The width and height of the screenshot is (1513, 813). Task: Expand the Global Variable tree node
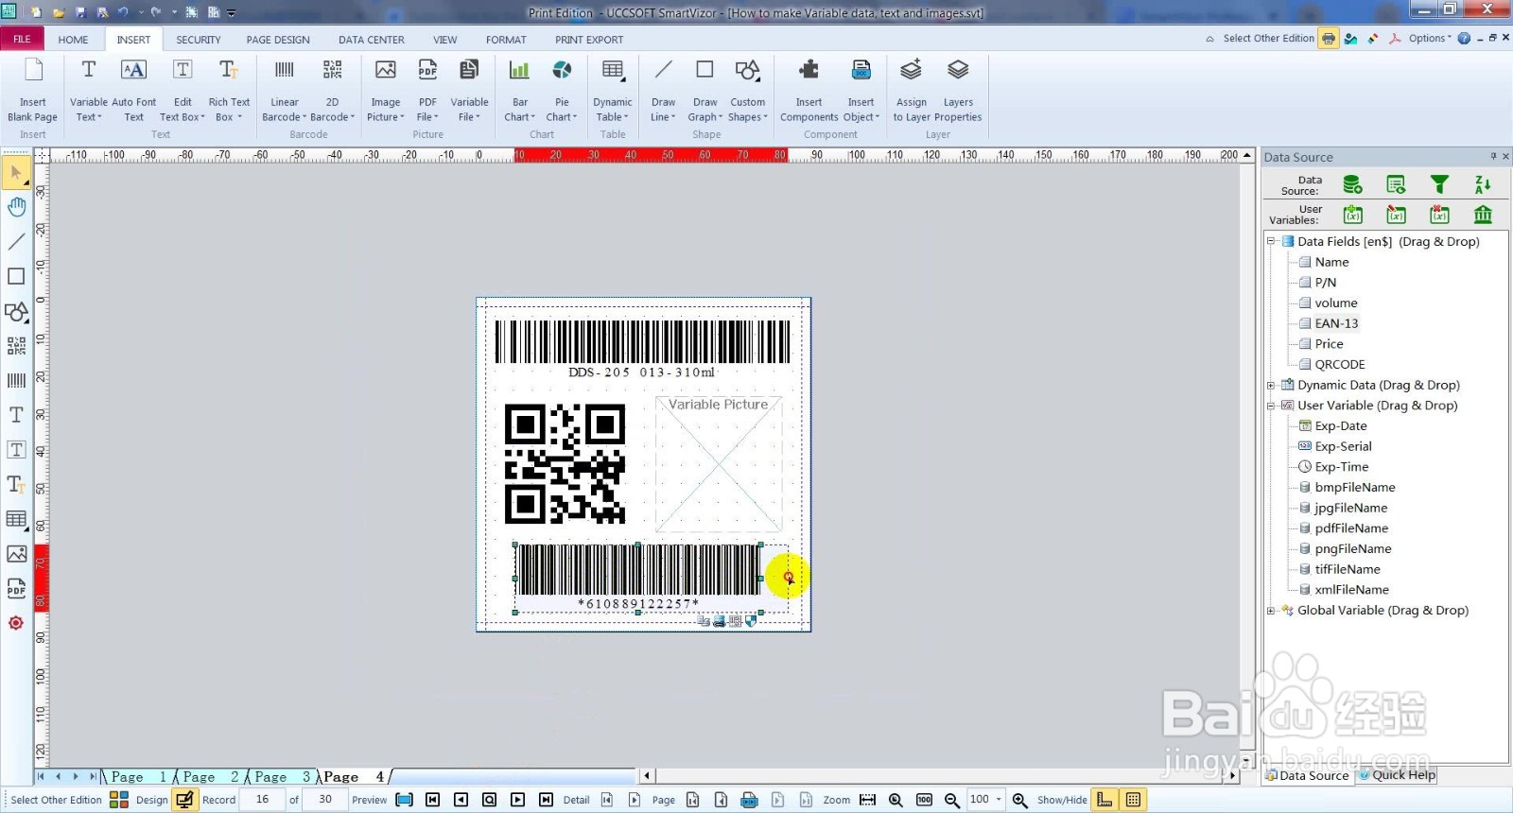(x=1272, y=611)
